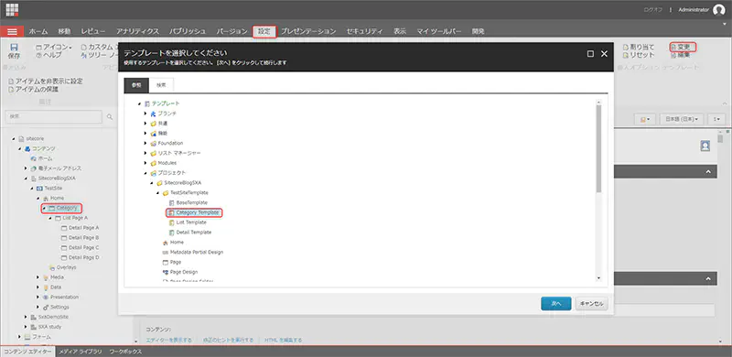Open the 日本語 (日本) language dropdown
732x357 pixels.
[682, 120]
